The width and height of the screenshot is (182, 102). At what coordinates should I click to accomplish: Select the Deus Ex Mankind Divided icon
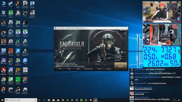[x=11, y=61]
